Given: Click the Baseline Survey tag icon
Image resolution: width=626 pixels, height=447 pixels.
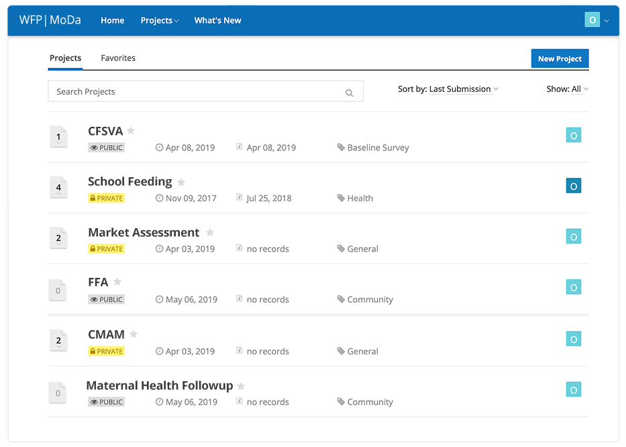Looking at the screenshot, I should coord(341,148).
